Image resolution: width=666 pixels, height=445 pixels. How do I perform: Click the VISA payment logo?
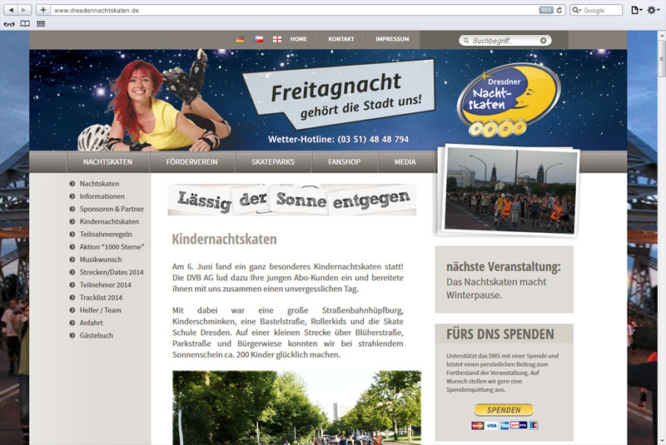click(491, 426)
